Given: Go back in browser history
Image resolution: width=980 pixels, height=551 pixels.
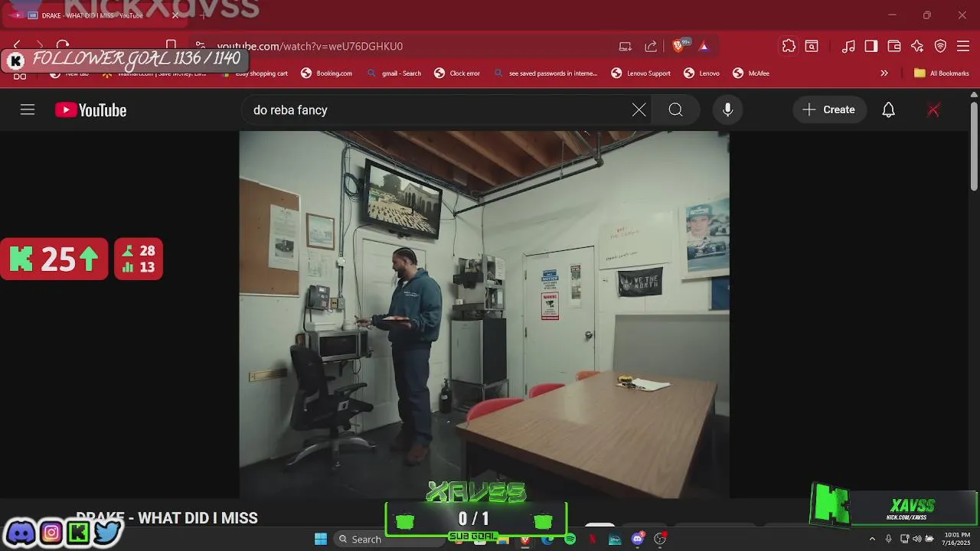Looking at the screenshot, I should pos(17,46).
